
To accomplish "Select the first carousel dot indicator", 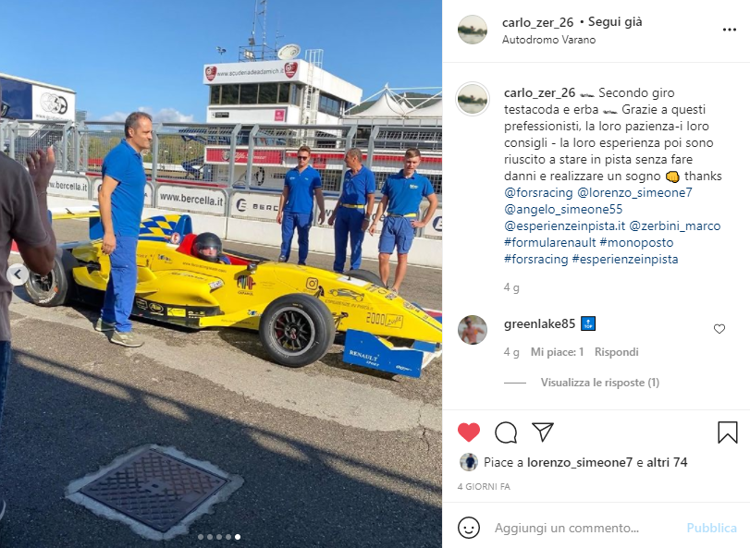I will [201, 537].
